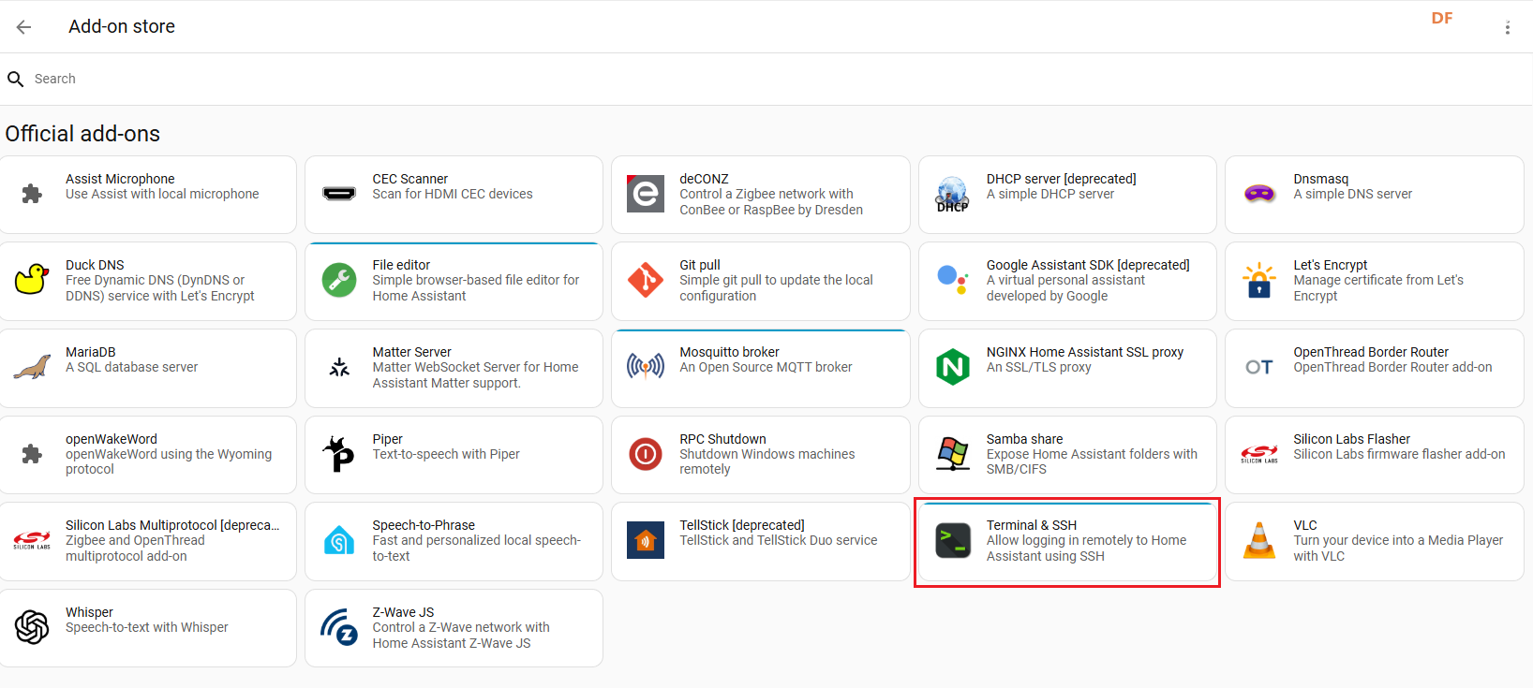Open the Assist Microphone add-on title
This screenshot has height=688, width=1533.
[120, 179]
